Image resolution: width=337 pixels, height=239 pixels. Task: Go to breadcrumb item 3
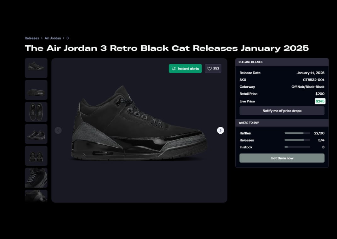coord(67,38)
